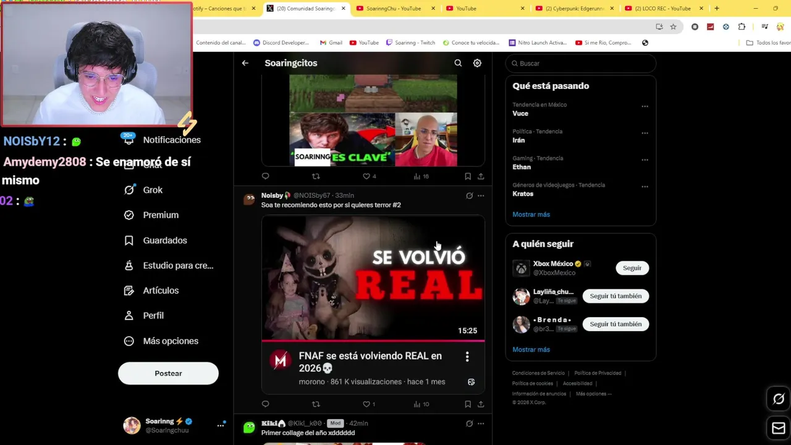
Task: Open Perfil in left sidebar
Action: (x=144, y=316)
